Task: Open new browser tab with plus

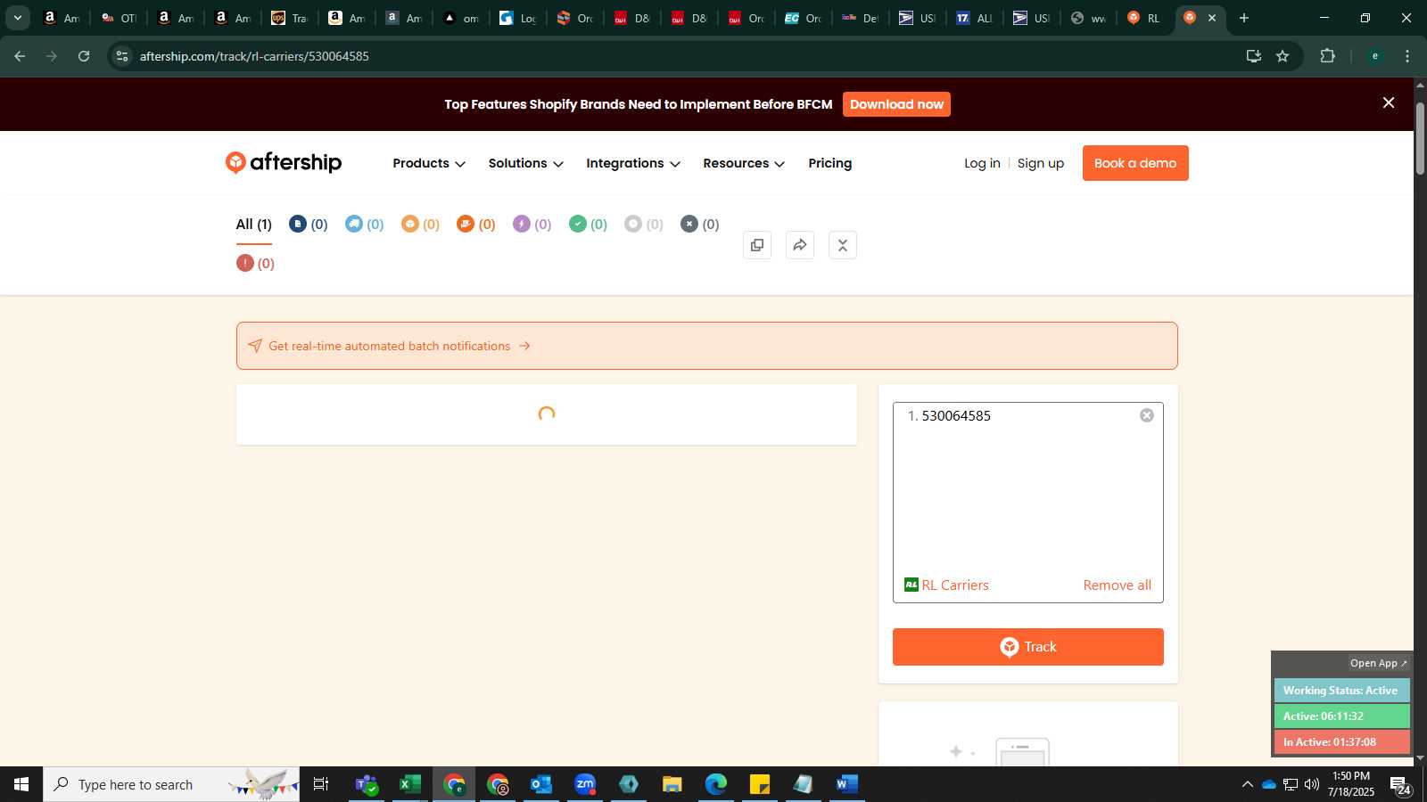Action: (1244, 18)
